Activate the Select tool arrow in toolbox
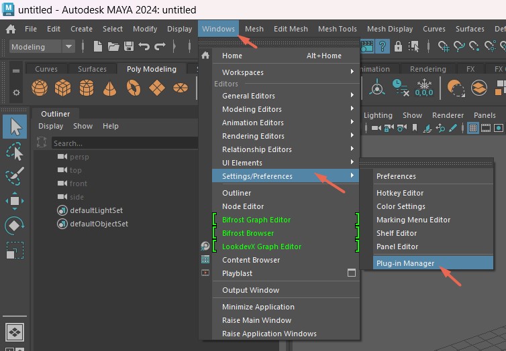The height and width of the screenshot is (351, 506). pyautogui.click(x=15, y=127)
